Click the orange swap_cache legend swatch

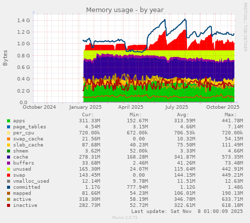[x=9, y=139]
